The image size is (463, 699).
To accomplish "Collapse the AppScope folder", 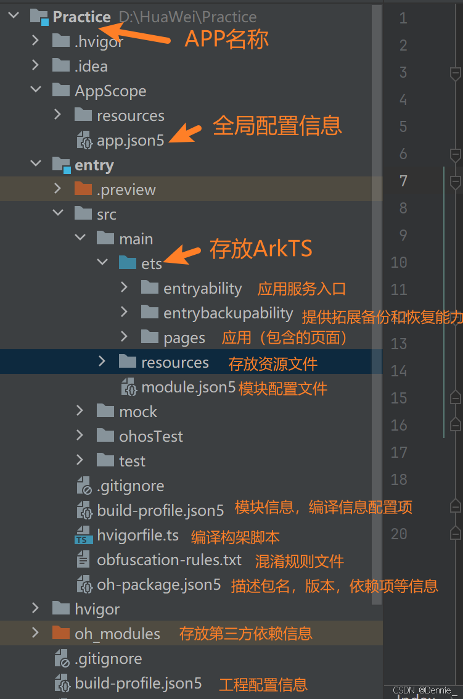I will (35, 90).
